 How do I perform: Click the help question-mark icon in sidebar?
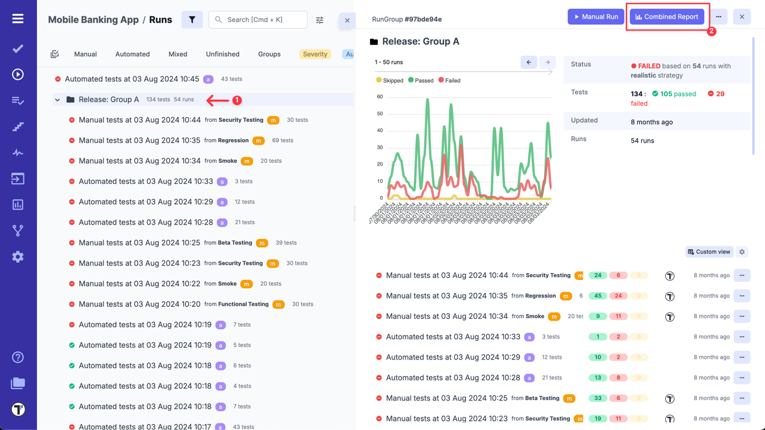pyautogui.click(x=17, y=357)
